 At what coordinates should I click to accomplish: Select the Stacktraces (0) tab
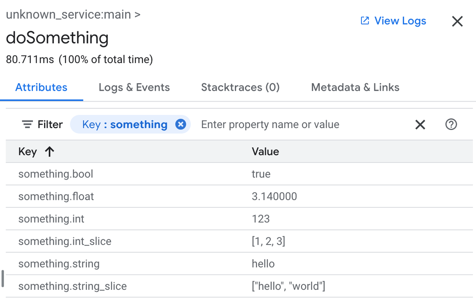coord(240,88)
